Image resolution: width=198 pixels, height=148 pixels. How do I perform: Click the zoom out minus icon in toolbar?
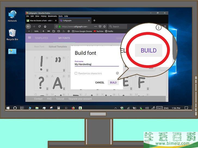coord(29,31)
